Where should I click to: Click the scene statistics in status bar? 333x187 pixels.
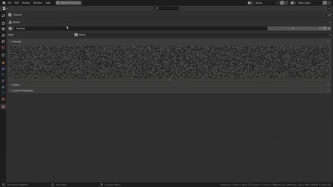(x=275, y=185)
